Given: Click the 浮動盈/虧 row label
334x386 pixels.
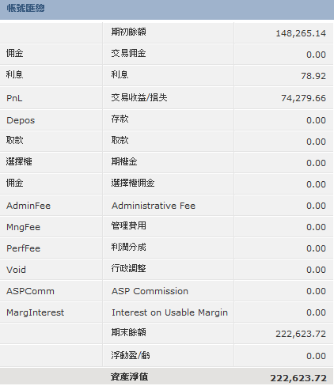Looking at the screenshot, I should [x=131, y=356].
